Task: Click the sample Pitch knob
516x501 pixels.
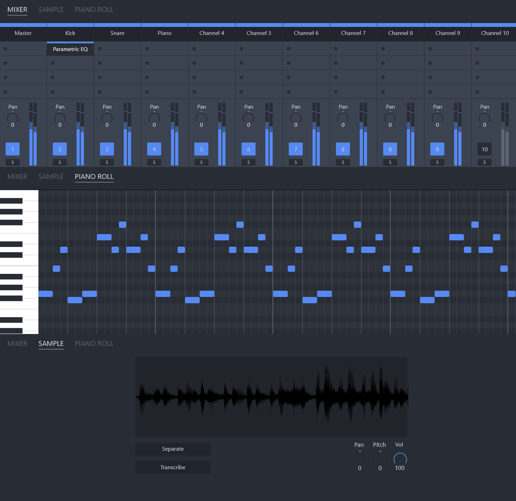Action: (x=380, y=457)
